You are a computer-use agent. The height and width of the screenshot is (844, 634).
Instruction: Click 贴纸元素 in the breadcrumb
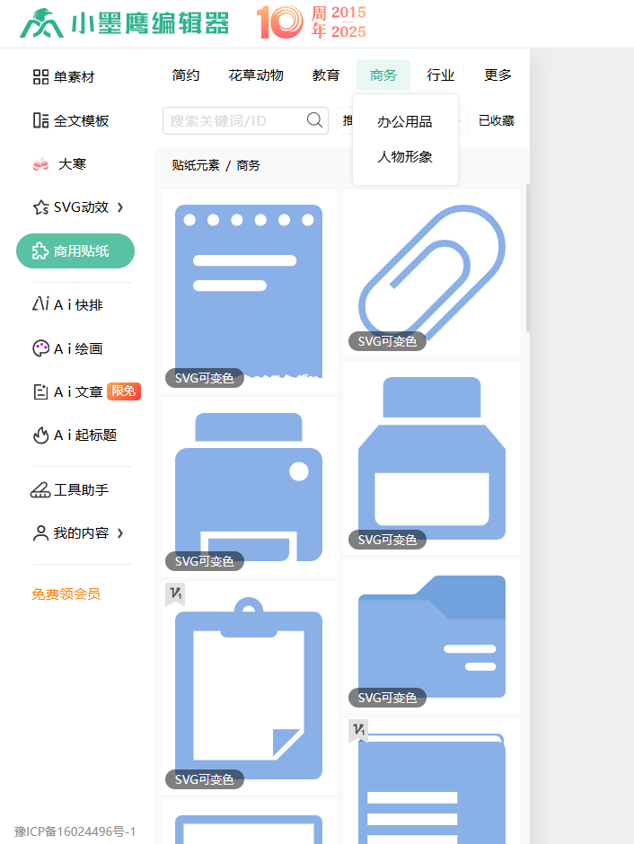196,165
